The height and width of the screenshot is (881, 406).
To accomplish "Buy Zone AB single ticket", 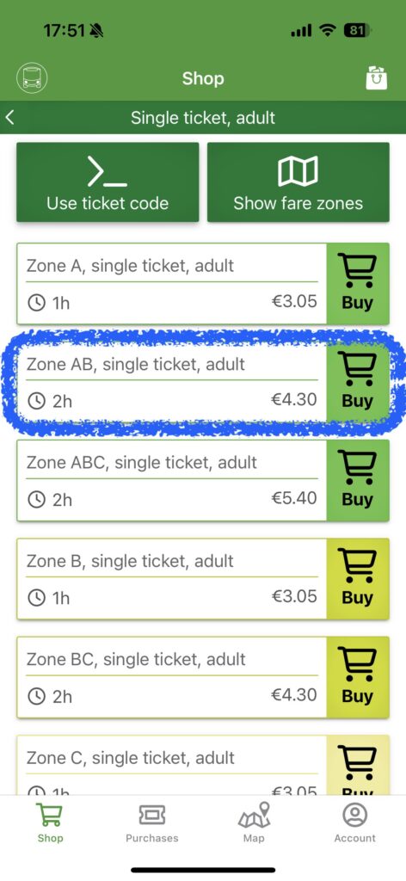I will [x=358, y=382].
